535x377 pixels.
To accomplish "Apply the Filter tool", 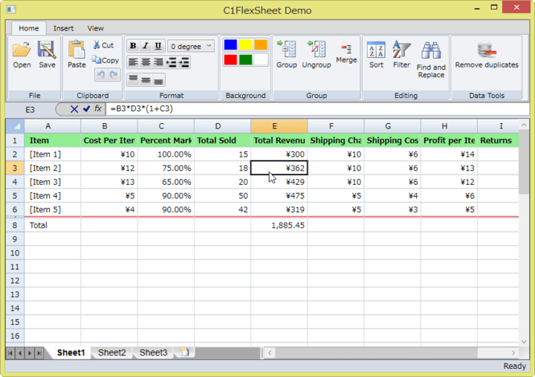I will click(x=401, y=50).
